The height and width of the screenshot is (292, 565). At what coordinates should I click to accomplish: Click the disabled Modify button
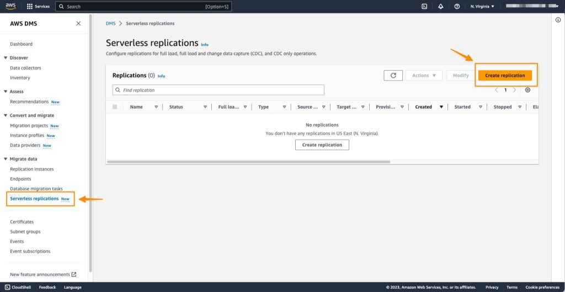click(x=461, y=75)
